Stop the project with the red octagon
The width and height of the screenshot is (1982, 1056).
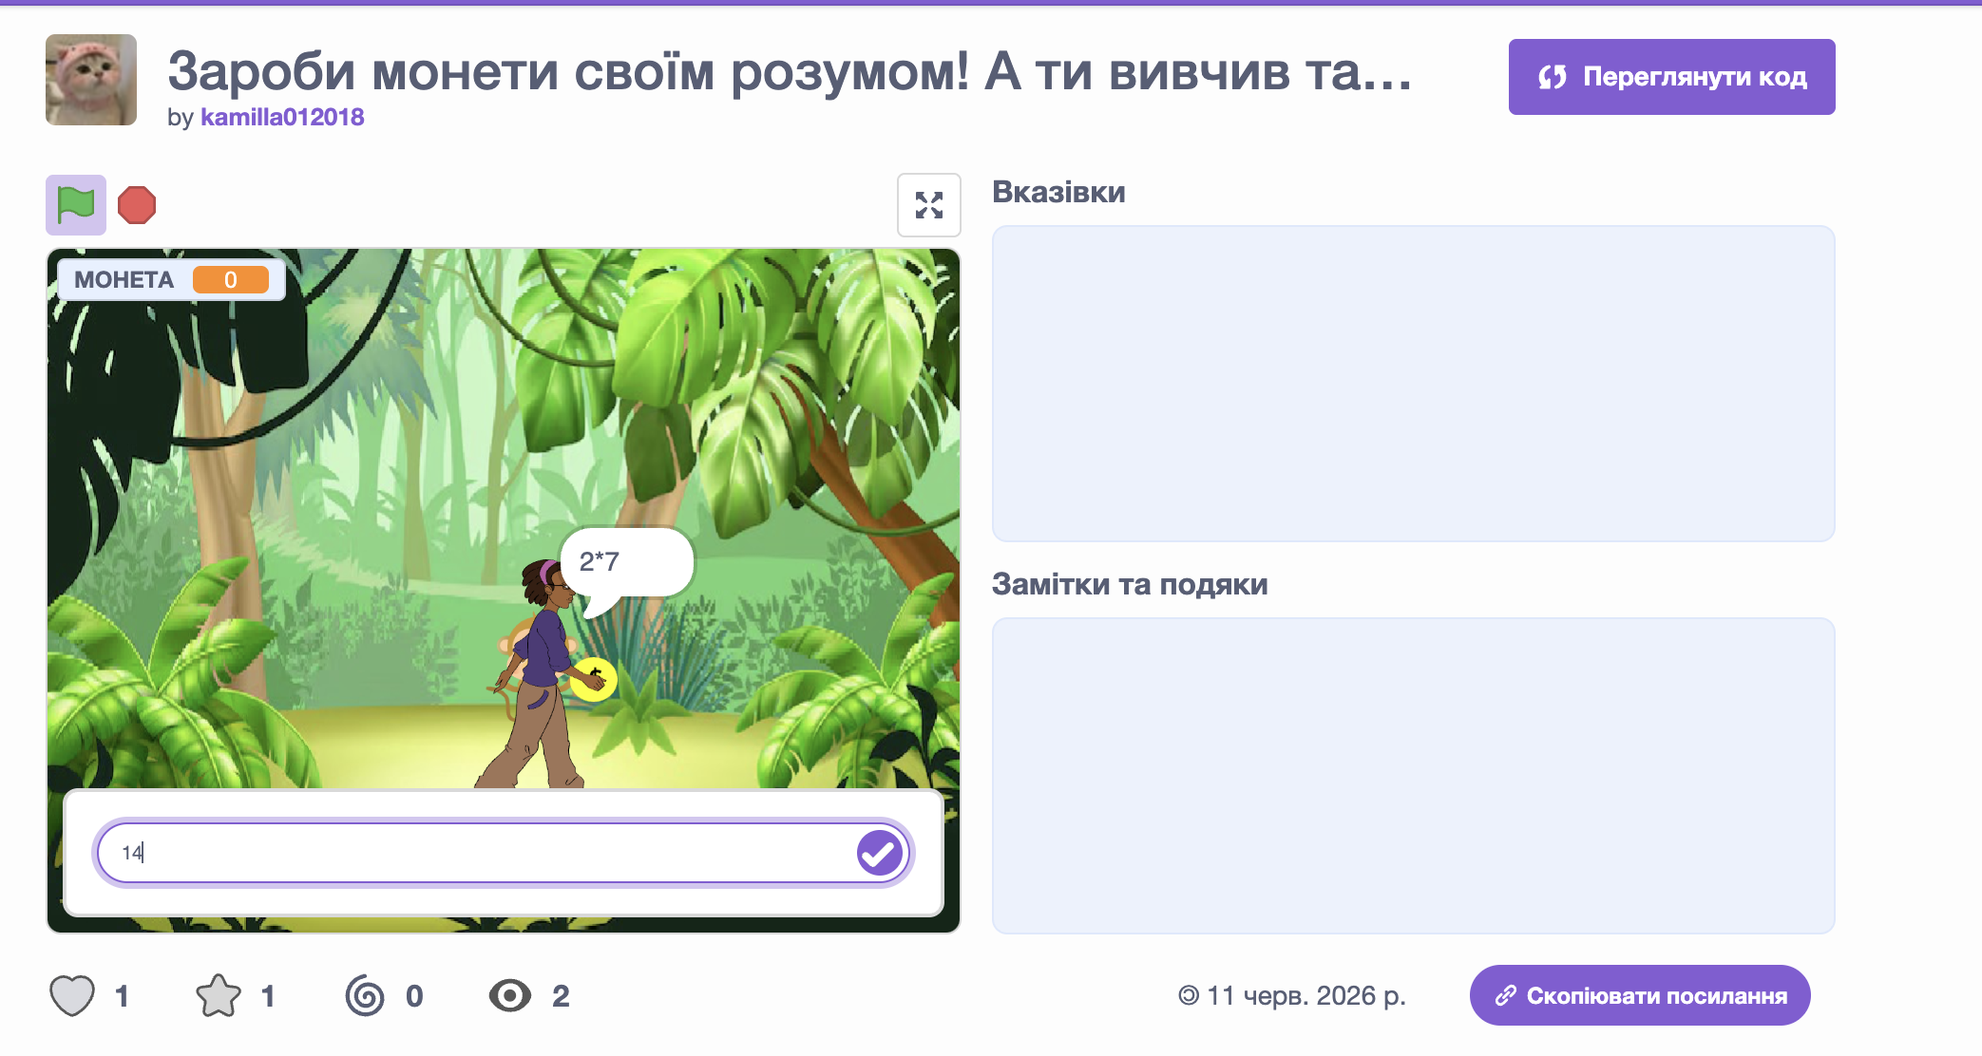point(137,205)
